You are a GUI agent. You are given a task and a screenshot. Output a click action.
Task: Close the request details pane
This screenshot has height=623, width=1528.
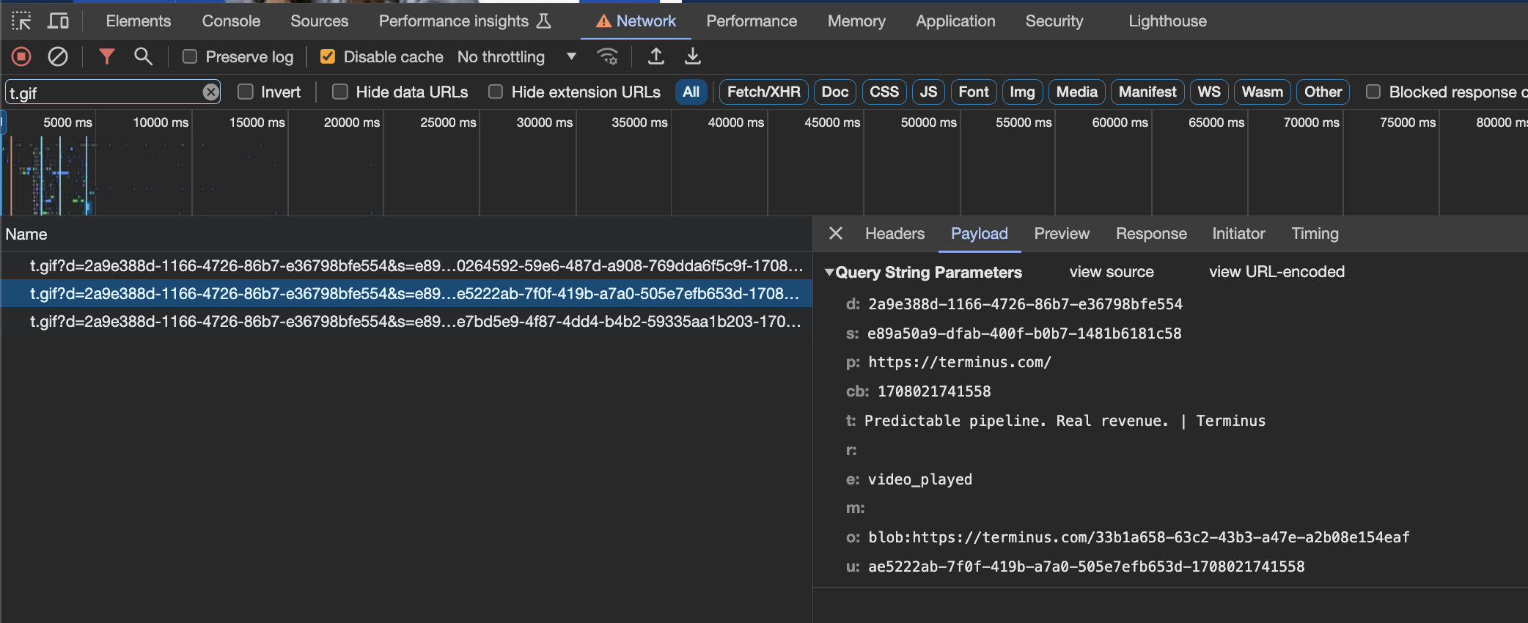point(835,233)
